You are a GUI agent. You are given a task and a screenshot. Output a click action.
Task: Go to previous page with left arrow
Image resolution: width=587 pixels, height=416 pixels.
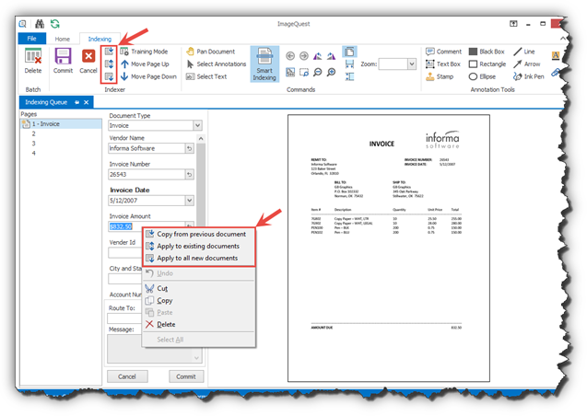(290, 56)
